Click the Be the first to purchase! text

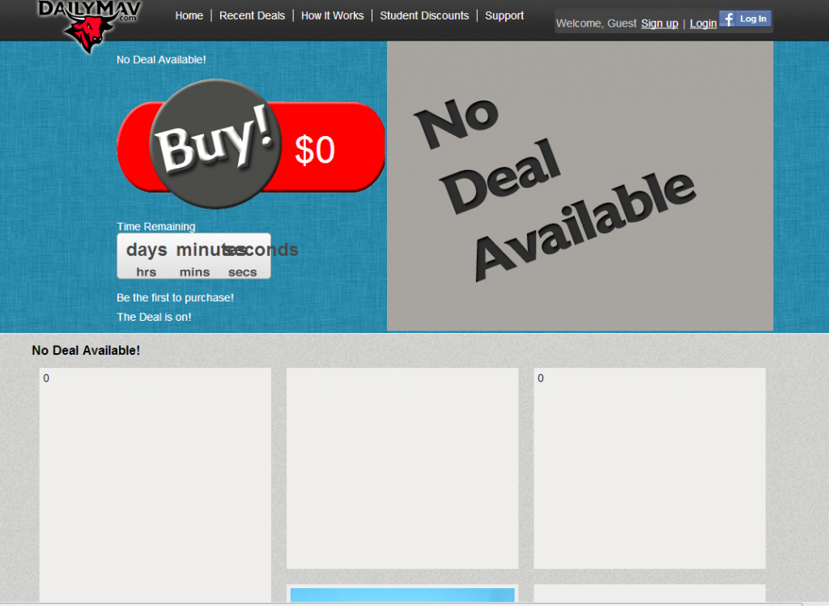point(175,298)
